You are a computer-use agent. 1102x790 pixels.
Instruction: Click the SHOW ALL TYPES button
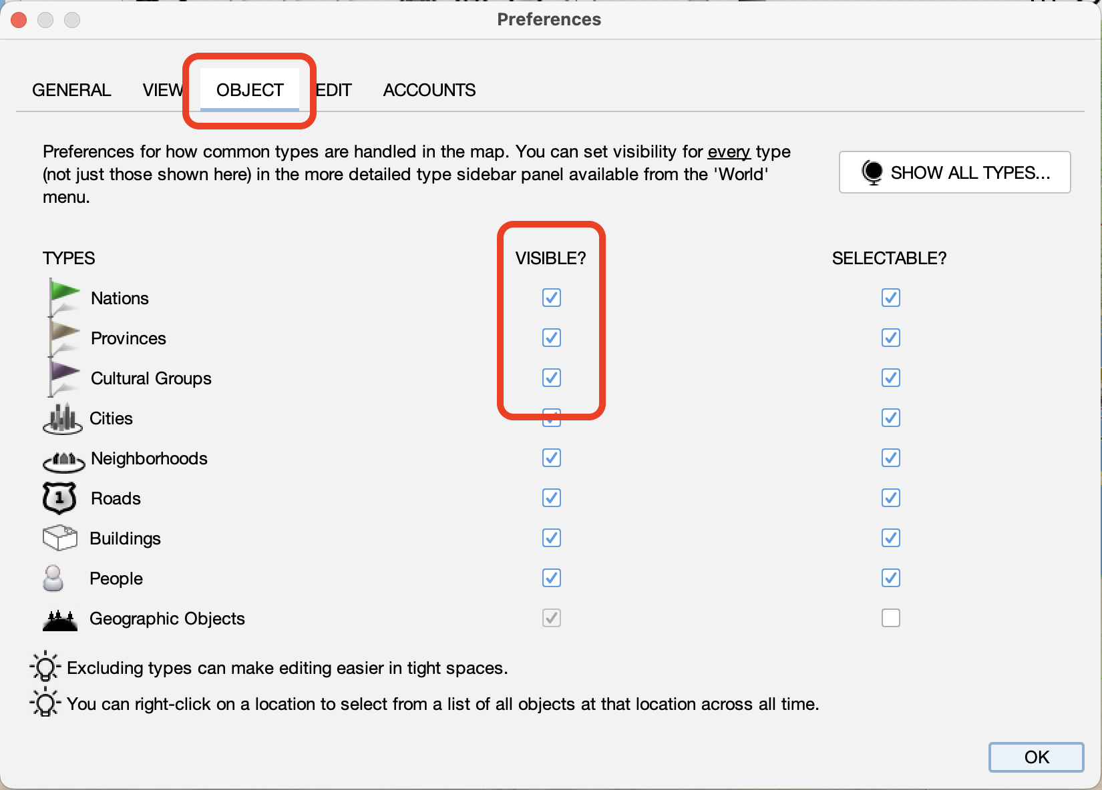[955, 172]
